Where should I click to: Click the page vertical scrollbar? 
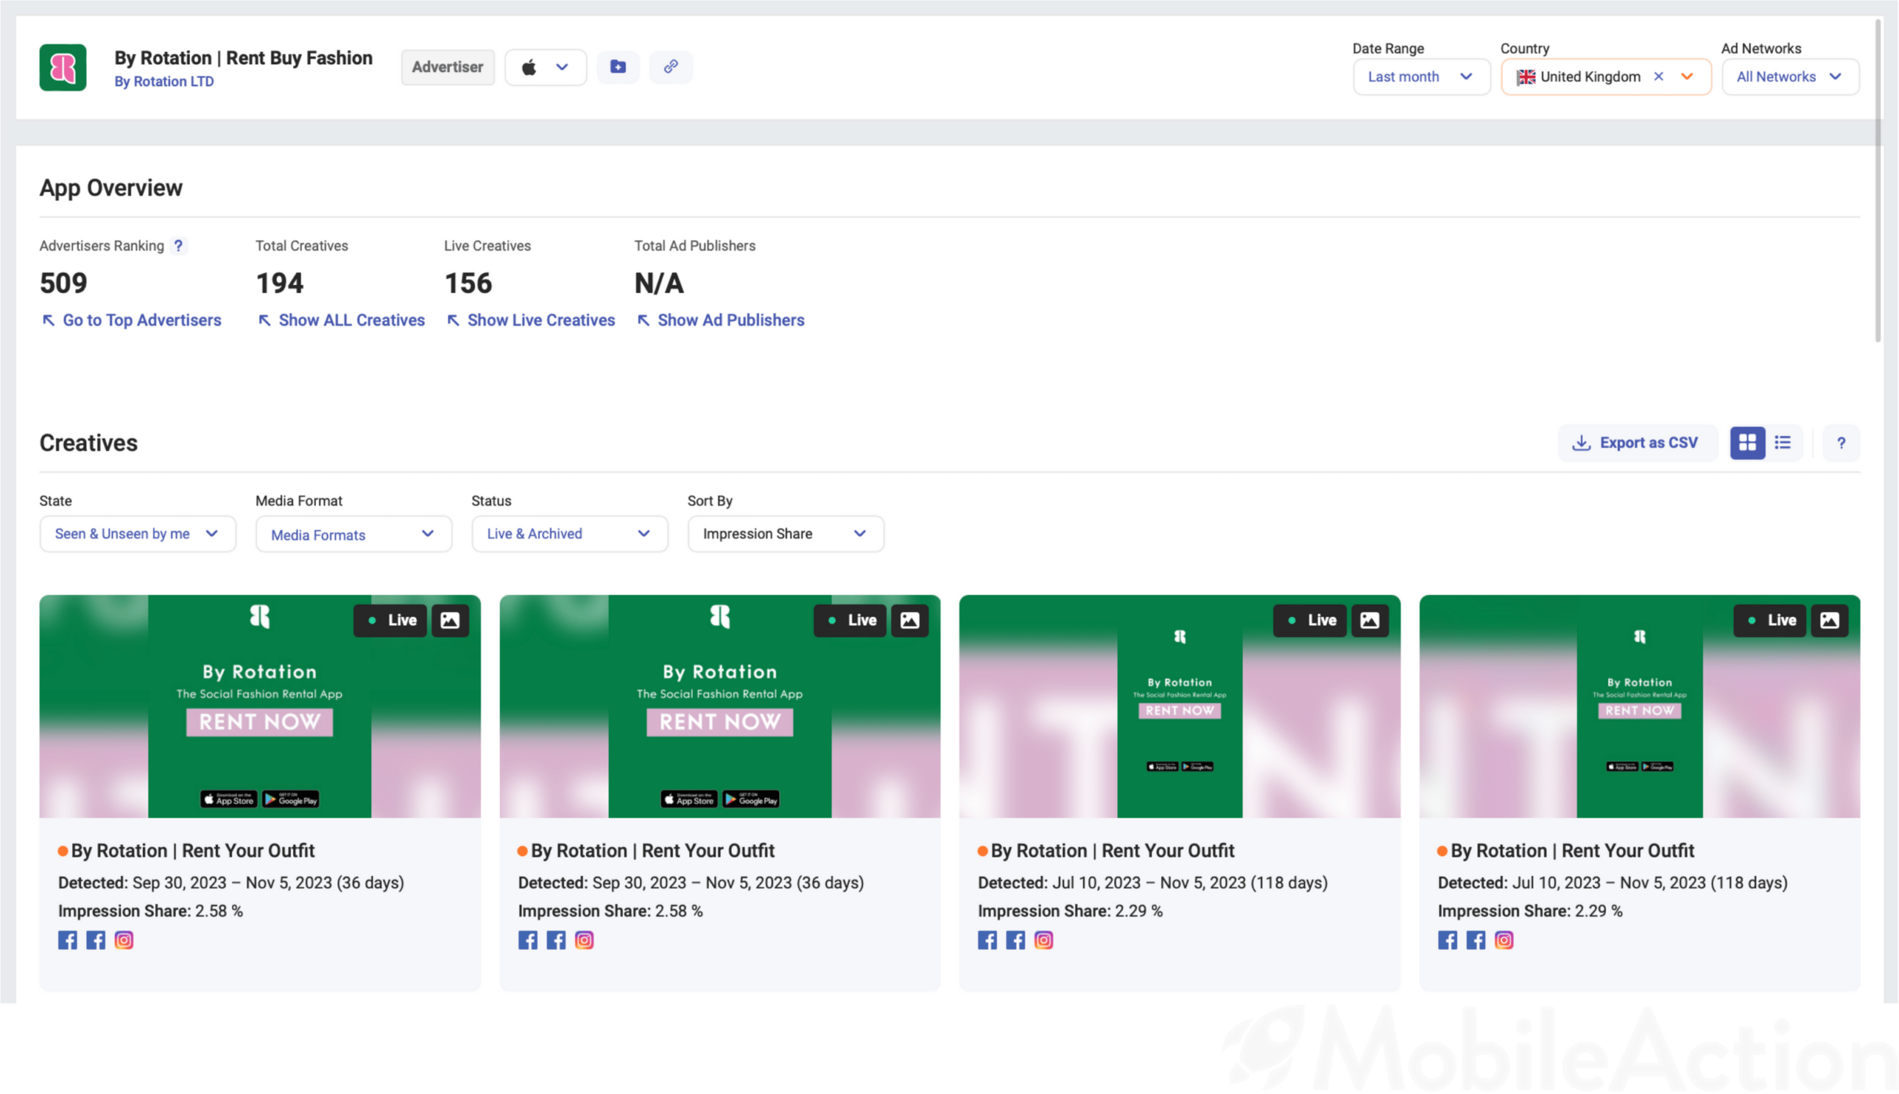pos(1878,180)
